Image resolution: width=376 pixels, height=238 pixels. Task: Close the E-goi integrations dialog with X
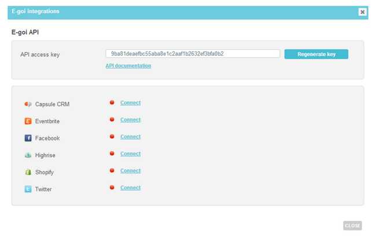point(362,12)
